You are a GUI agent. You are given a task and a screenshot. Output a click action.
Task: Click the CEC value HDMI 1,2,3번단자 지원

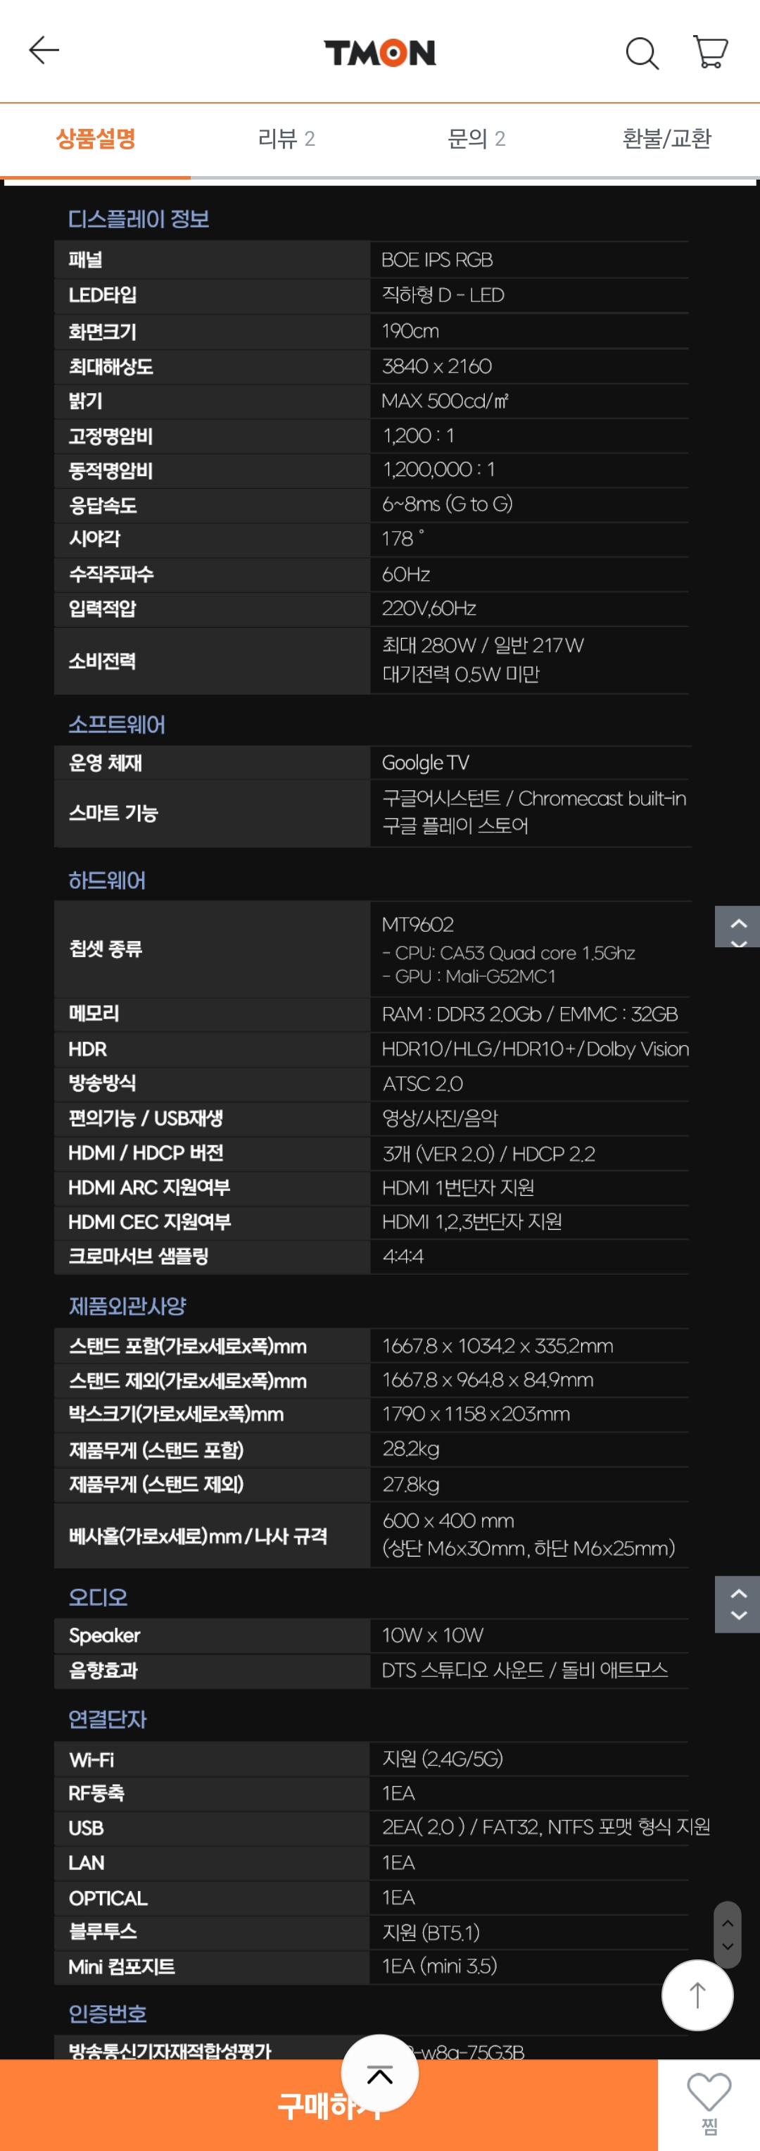[471, 1221]
